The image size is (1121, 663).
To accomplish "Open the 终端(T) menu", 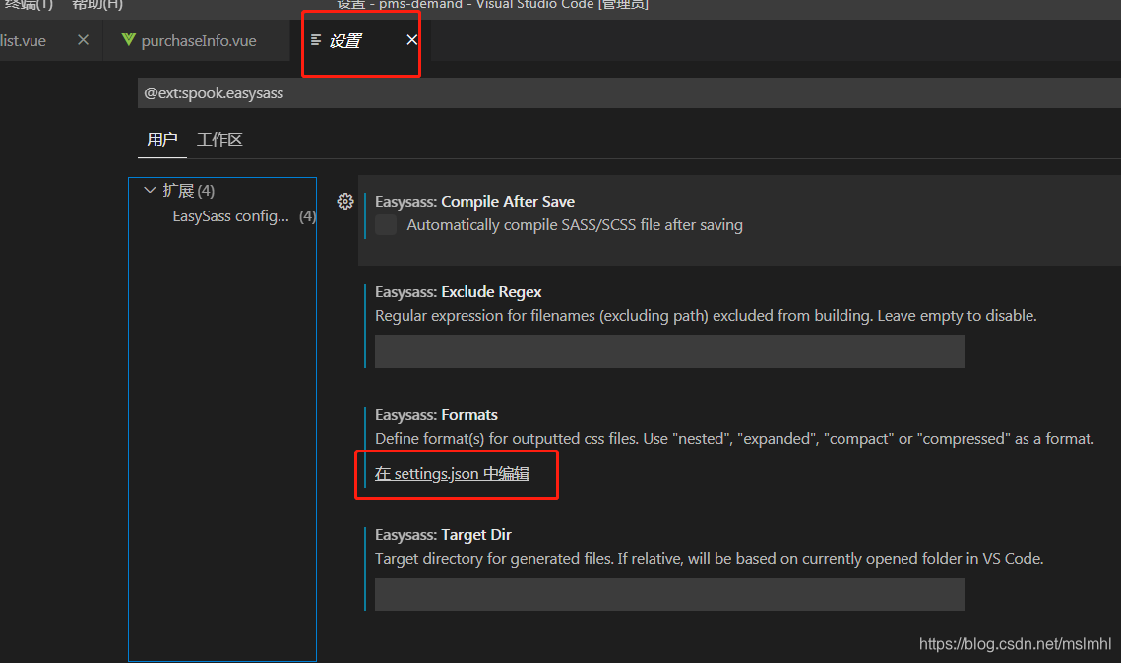I will click(x=29, y=4).
